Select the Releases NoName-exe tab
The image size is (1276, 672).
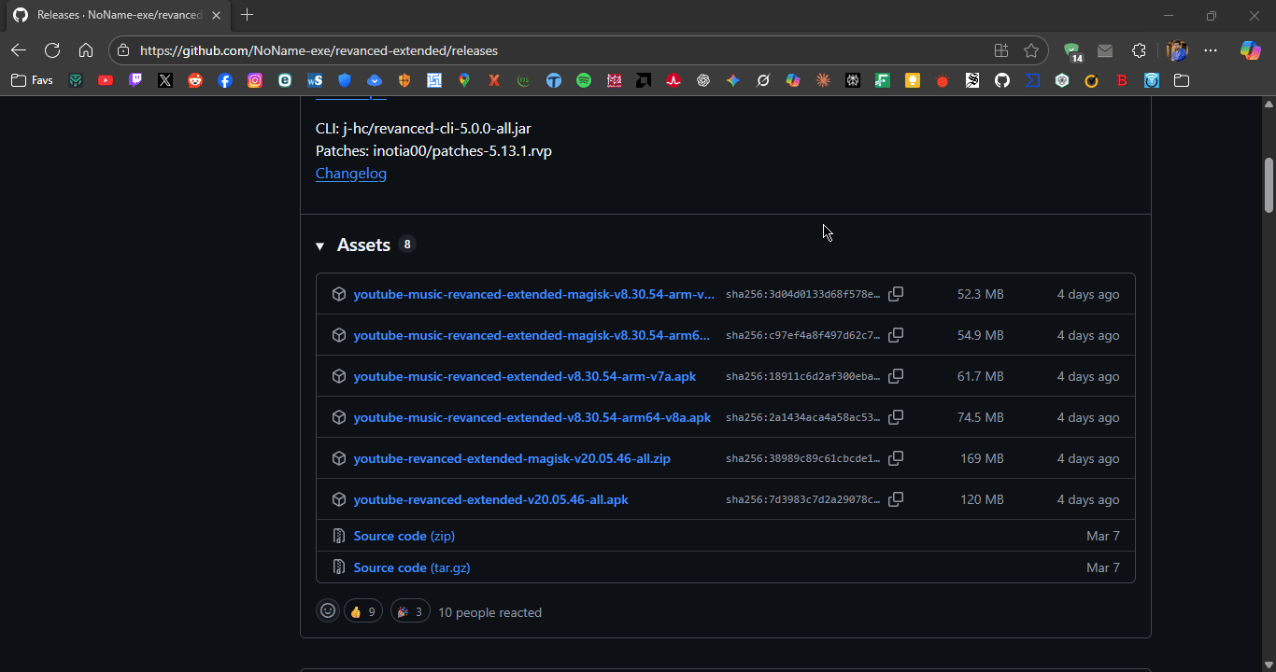click(x=116, y=15)
